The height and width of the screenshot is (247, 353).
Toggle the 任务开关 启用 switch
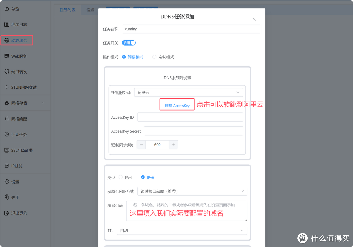[129, 43]
